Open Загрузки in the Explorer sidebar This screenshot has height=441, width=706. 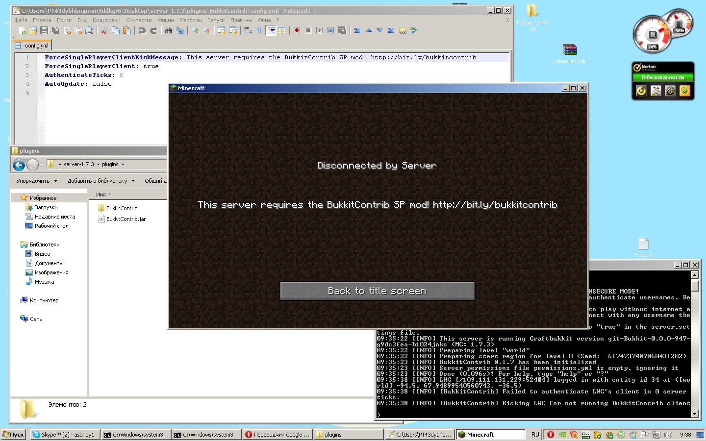pos(41,207)
